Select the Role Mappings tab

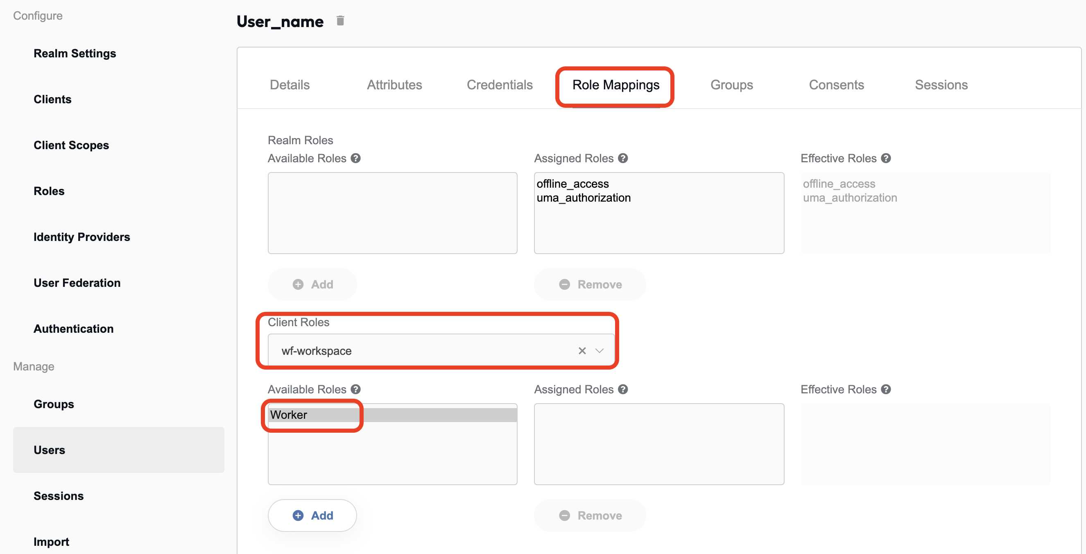[x=615, y=85]
